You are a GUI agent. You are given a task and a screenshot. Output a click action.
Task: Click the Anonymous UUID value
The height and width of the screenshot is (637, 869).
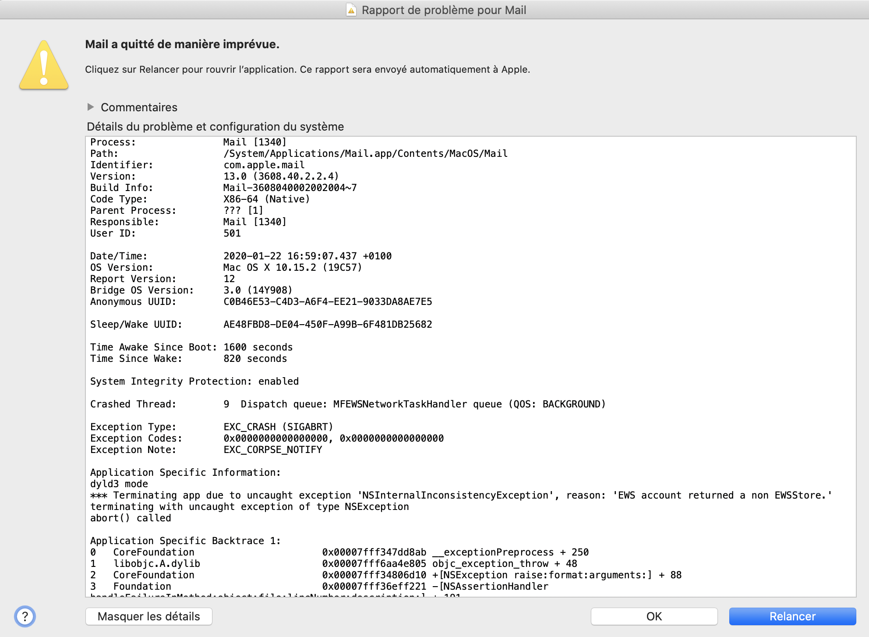pyautogui.click(x=327, y=301)
